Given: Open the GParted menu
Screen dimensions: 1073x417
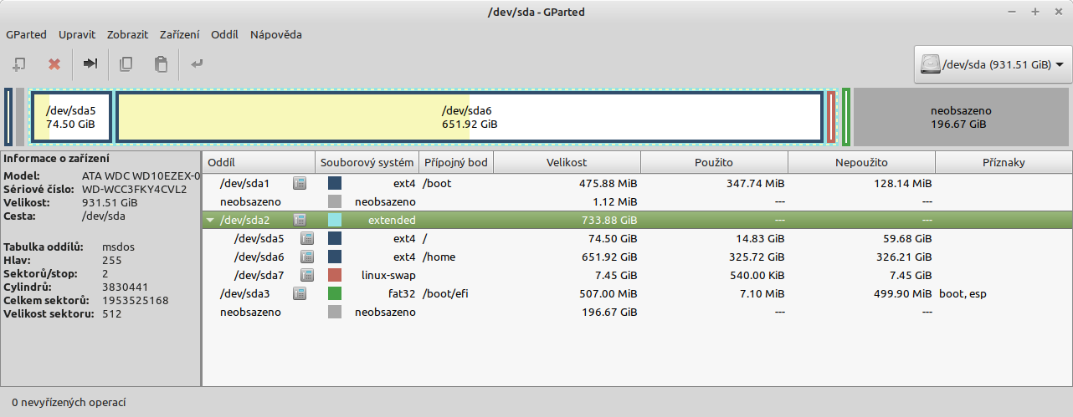Looking at the screenshot, I should (x=27, y=35).
